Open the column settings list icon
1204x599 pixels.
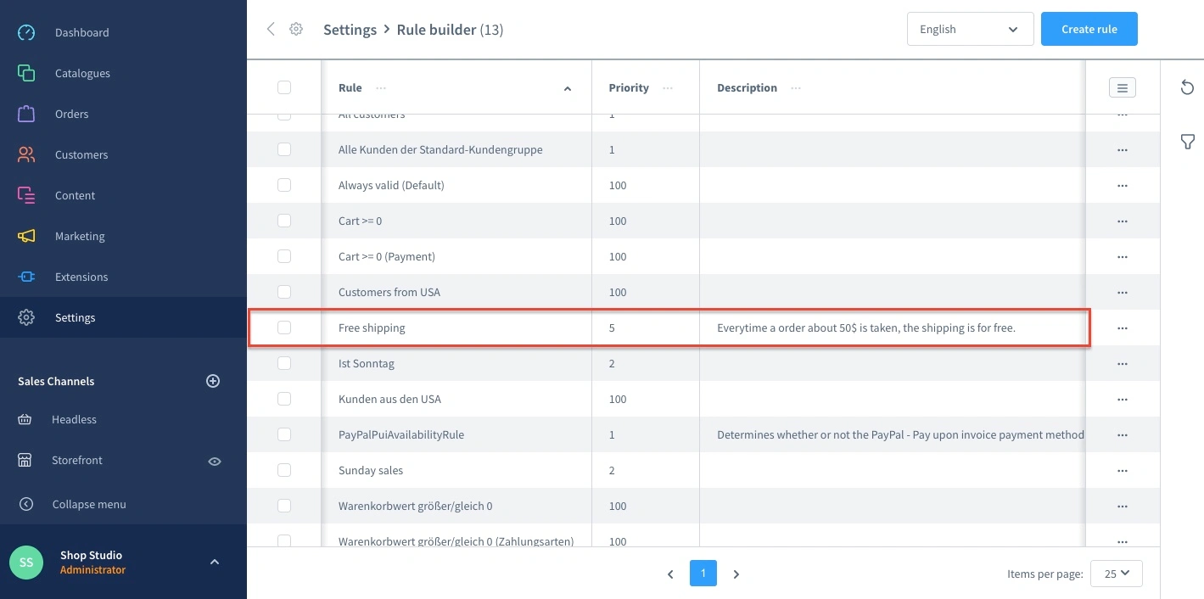pyautogui.click(x=1122, y=87)
